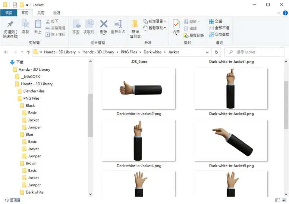289x204 pixels.
Task: Open the recent locations dropdown arrow
Action: pos(22,52)
